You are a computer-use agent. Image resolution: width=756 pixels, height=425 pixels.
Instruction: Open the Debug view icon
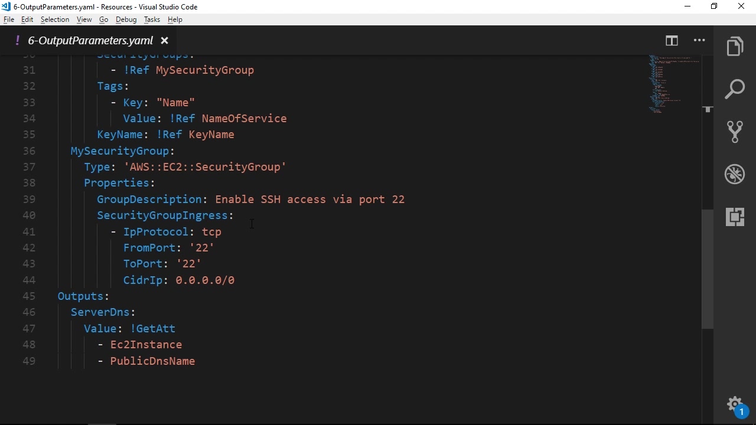point(735,174)
